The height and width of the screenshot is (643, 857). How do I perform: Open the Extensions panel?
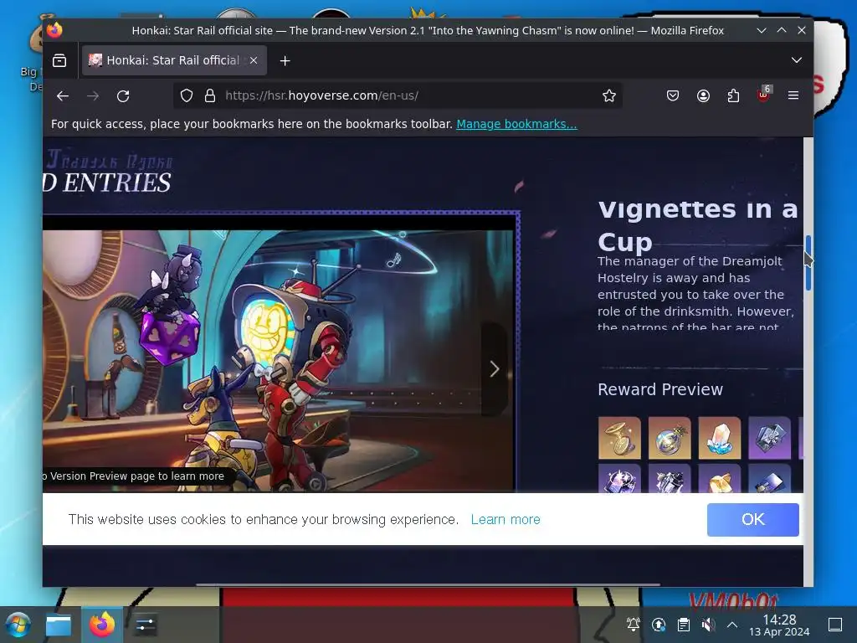tap(733, 95)
